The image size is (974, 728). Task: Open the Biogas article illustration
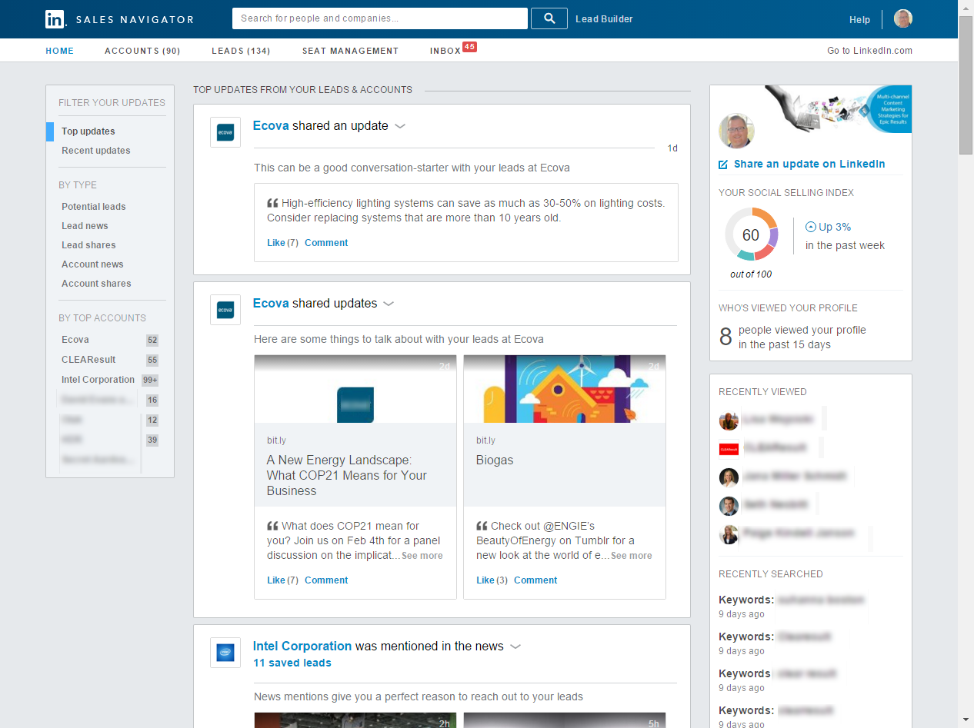[x=565, y=389]
